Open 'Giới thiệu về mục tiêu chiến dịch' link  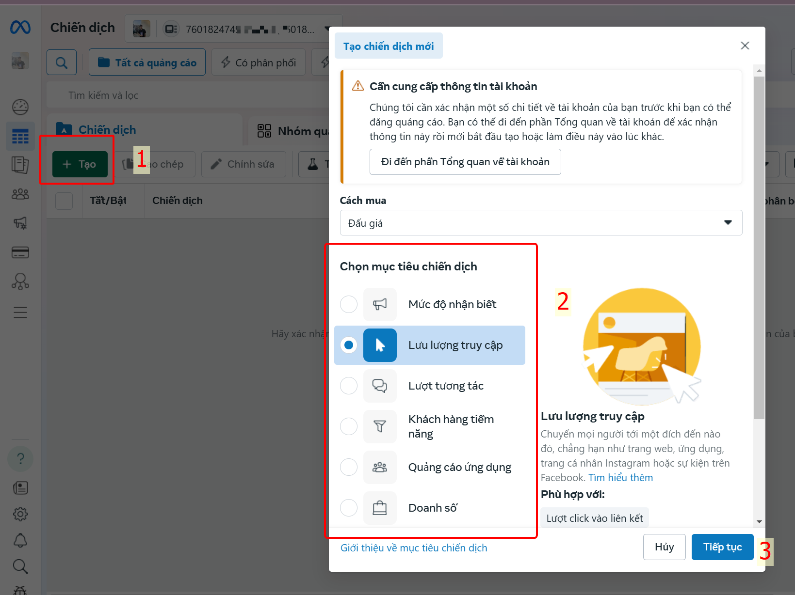point(414,548)
